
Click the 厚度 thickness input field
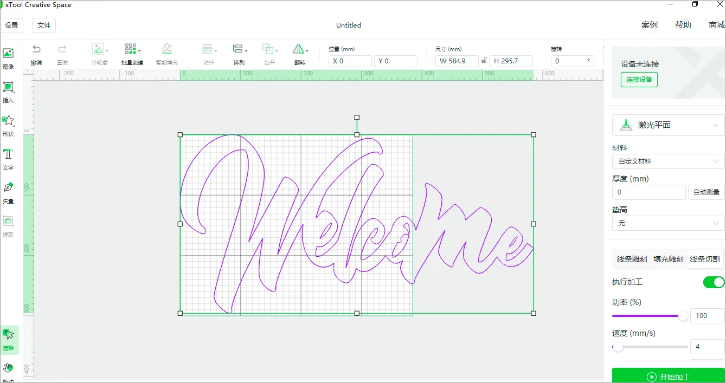click(x=649, y=192)
